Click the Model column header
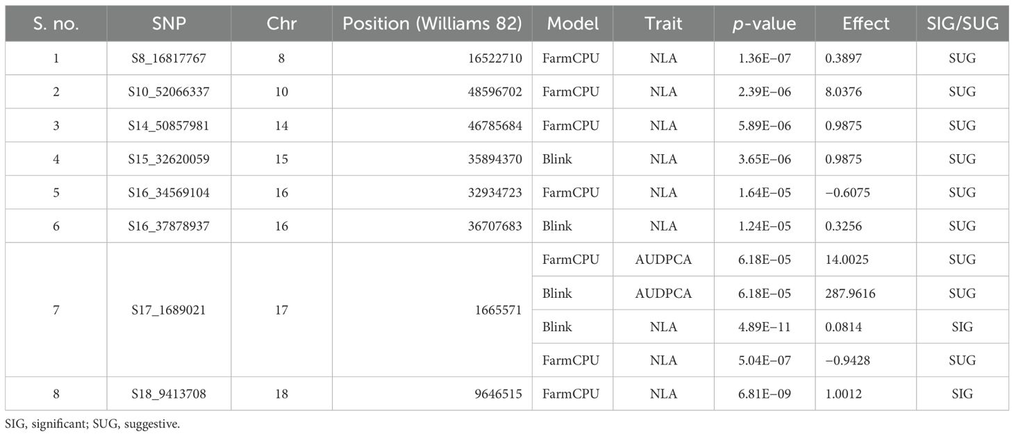 coord(573,24)
